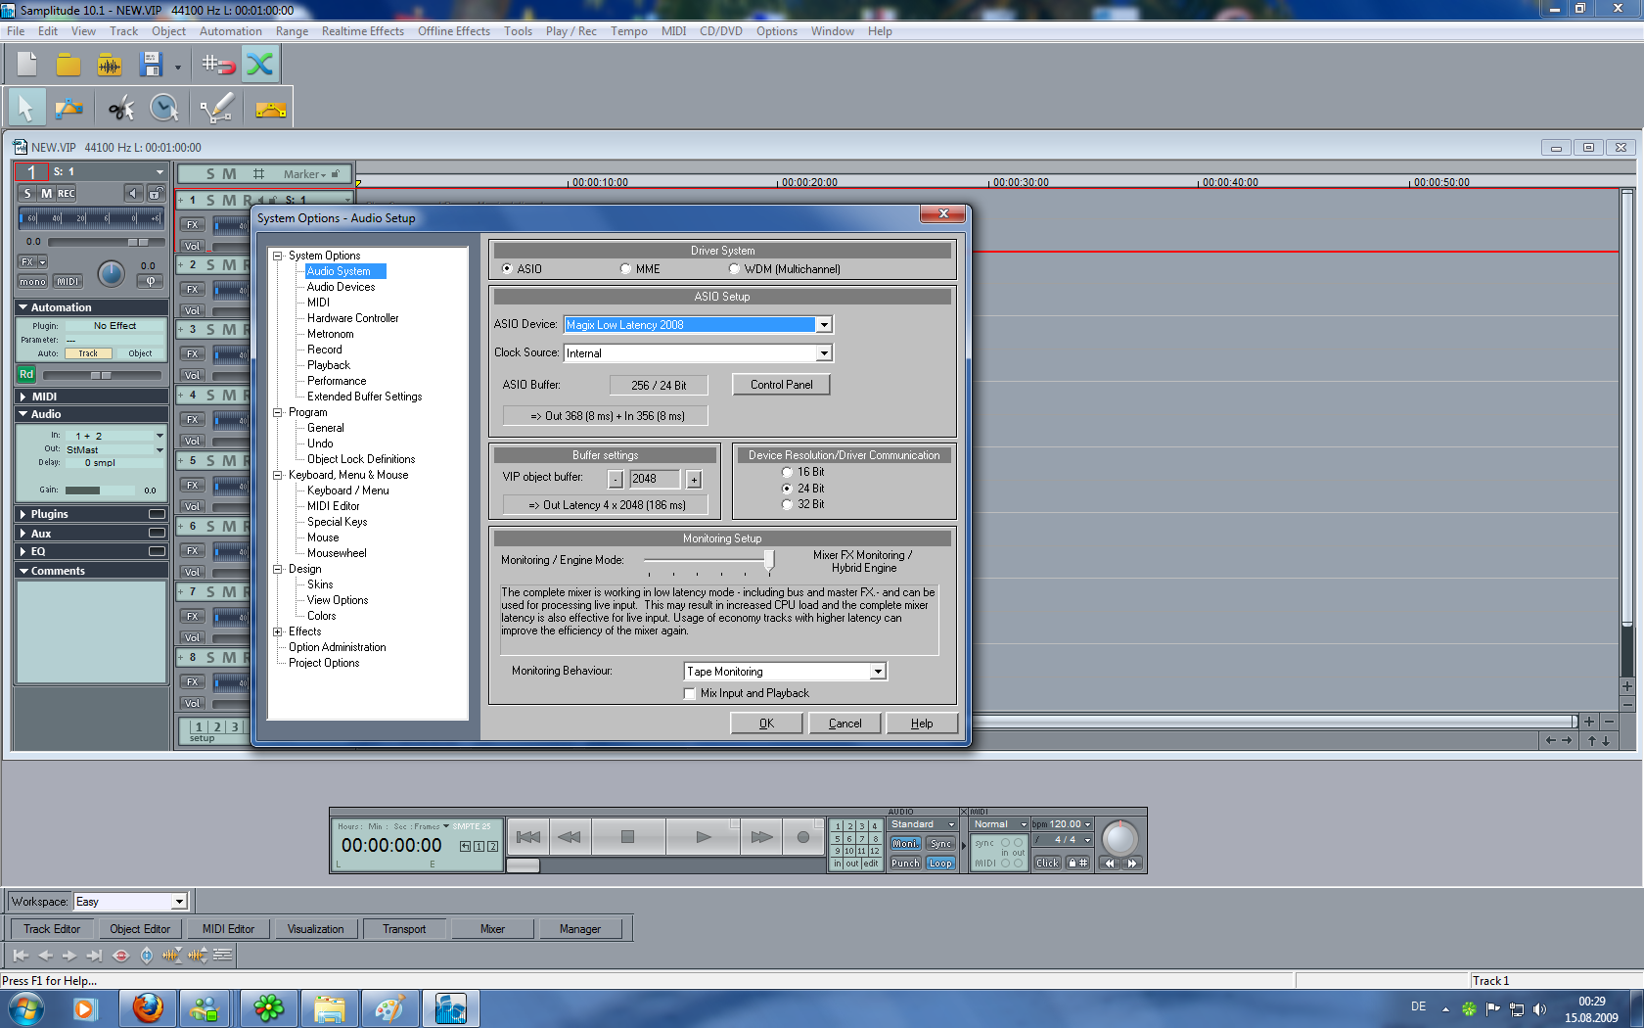Select the scissors cut mouse tool
The height and width of the screenshot is (1028, 1644).
tap(121, 108)
